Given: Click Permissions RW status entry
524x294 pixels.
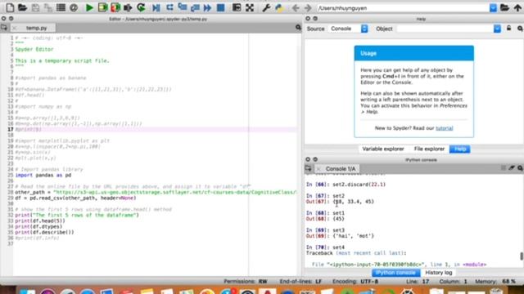Looking at the screenshot, I should click(x=246, y=282).
